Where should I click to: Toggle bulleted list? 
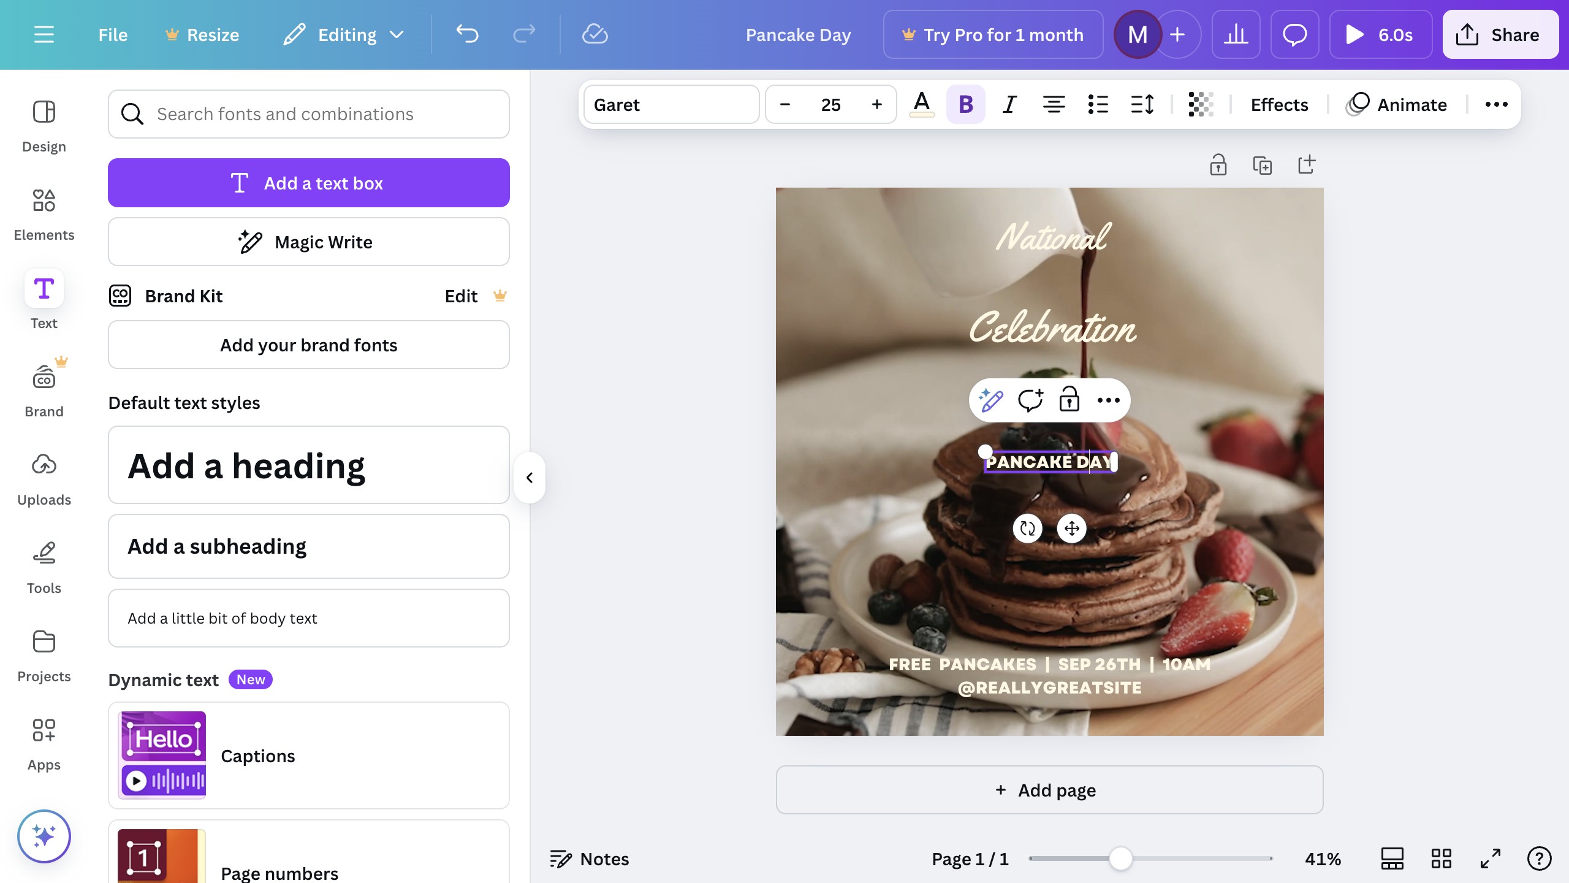(1098, 104)
